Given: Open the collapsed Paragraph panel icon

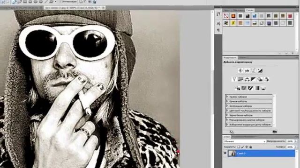Looking at the screenshot, I should [218, 30].
